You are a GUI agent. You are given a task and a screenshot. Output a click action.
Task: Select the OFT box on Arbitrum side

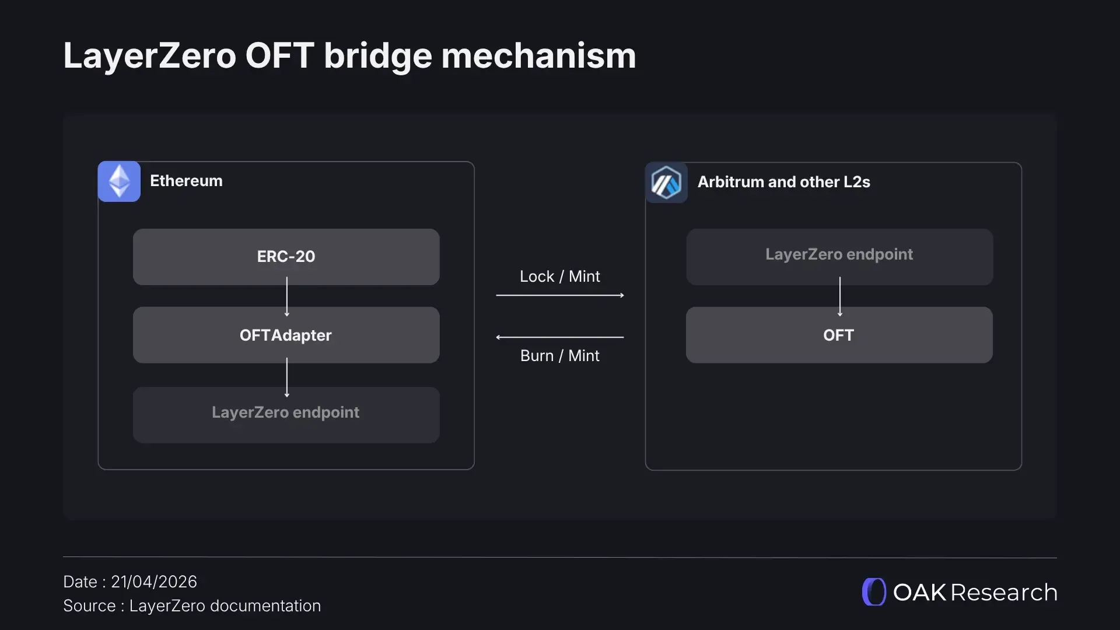pyautogui.click(x=839, y=335)
